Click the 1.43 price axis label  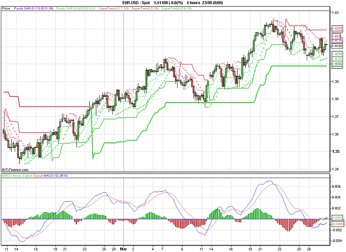tap(335, 13)
